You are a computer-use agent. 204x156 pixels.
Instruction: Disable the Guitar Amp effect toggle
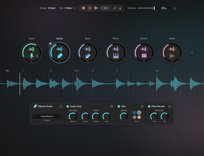[x=68, y=106]
